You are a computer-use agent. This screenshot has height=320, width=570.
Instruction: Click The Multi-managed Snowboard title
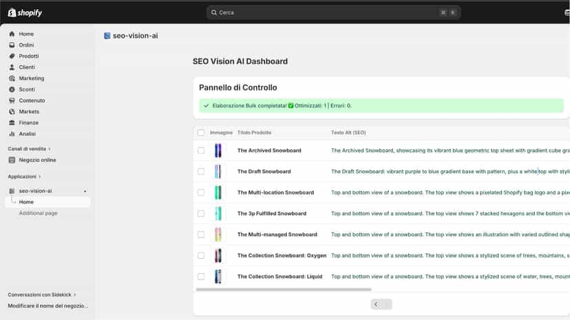click(x=277, y=235)
